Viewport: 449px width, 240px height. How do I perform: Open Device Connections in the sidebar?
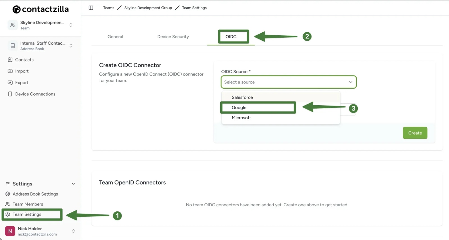click(35, 94)
